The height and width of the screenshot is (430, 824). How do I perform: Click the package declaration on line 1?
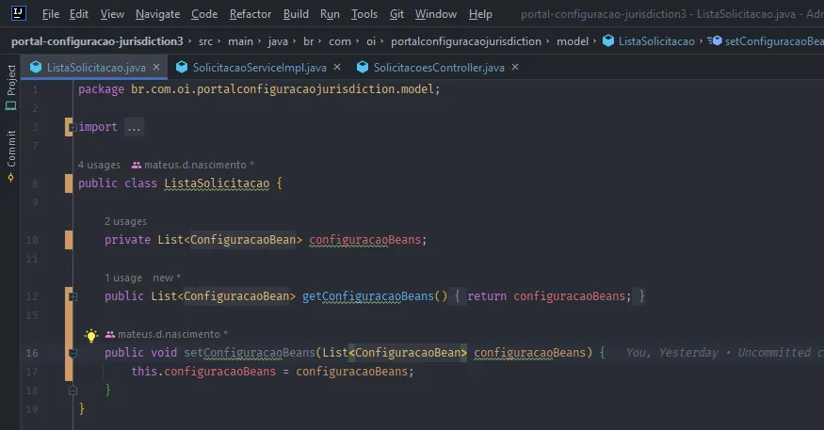(x=259, y=89)
